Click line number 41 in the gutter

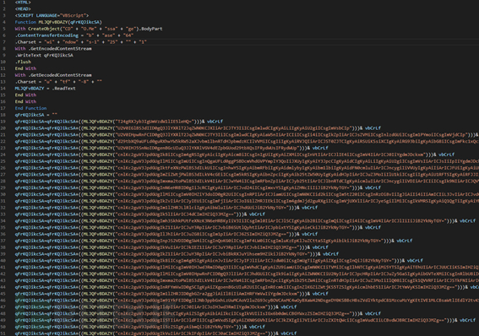pyautogui.click(x=3, y=268)
